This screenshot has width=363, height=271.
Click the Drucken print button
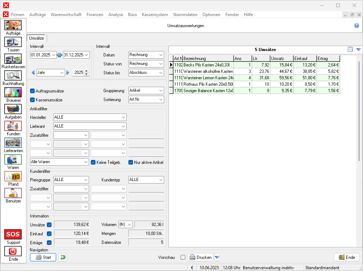tap(200, 257)
